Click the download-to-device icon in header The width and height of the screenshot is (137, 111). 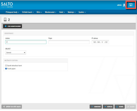131,5
